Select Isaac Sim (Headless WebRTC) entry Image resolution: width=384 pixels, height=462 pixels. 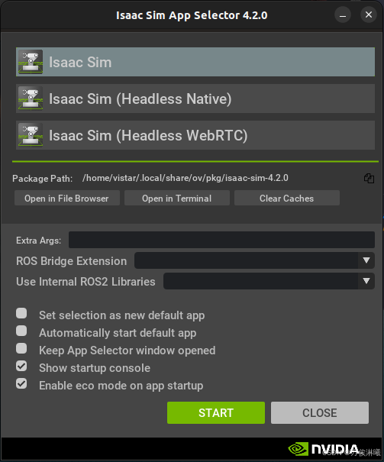195,135
